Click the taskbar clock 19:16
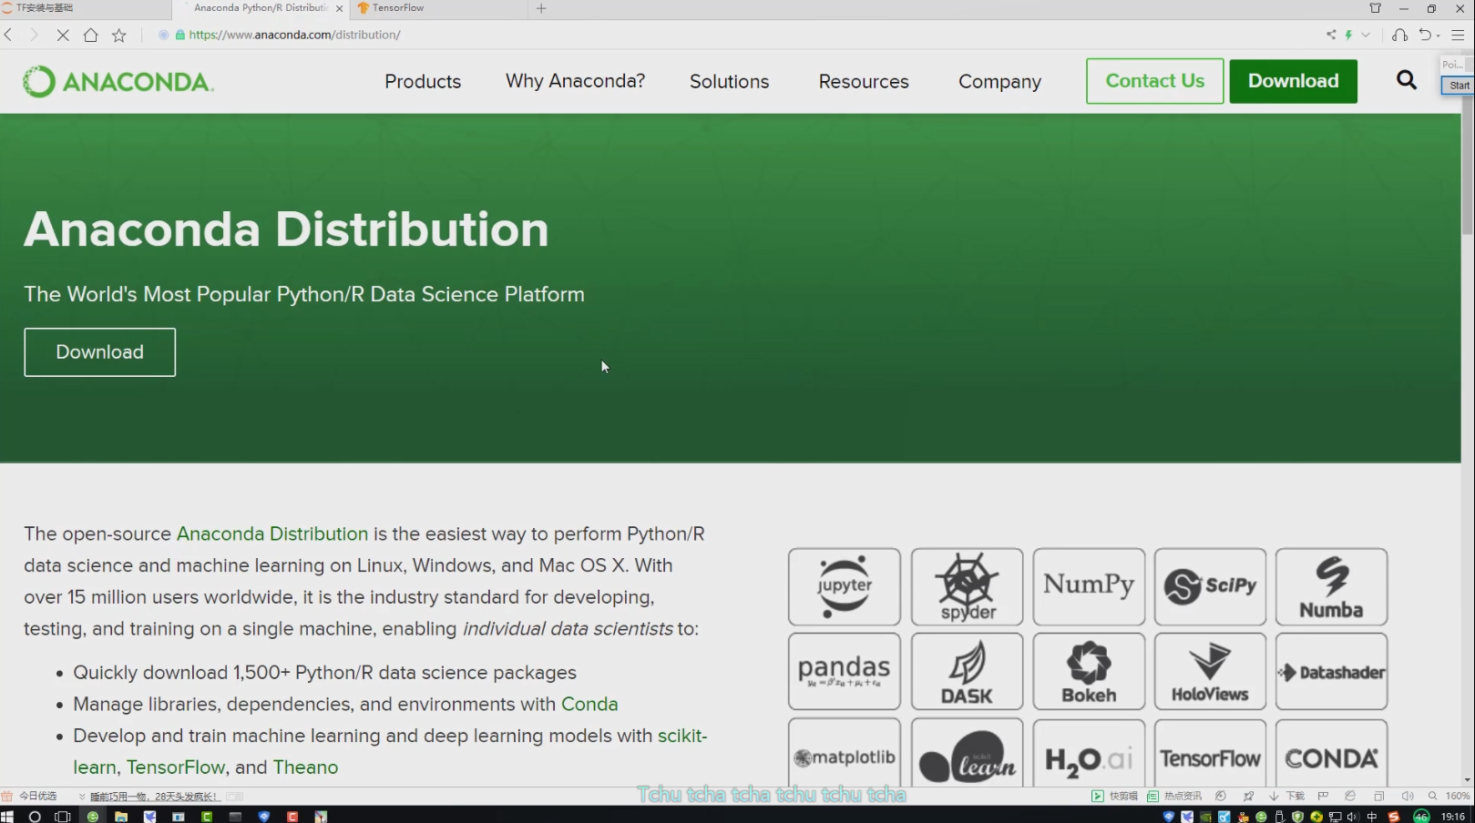 [x=1453, y=816]
